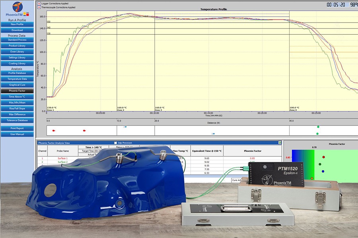The width and height of the screenshot is (358, 238).
Task: Enable the 3dp Precision checkbox
Action: 115,143
